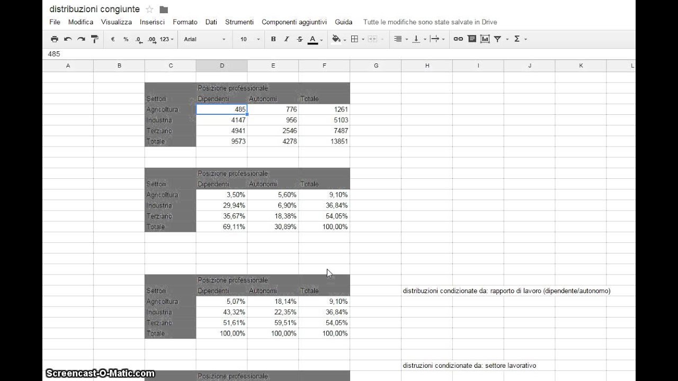Decrease decimal places
The width and height of the screenshot is (678, 381).
coord(139,39)
